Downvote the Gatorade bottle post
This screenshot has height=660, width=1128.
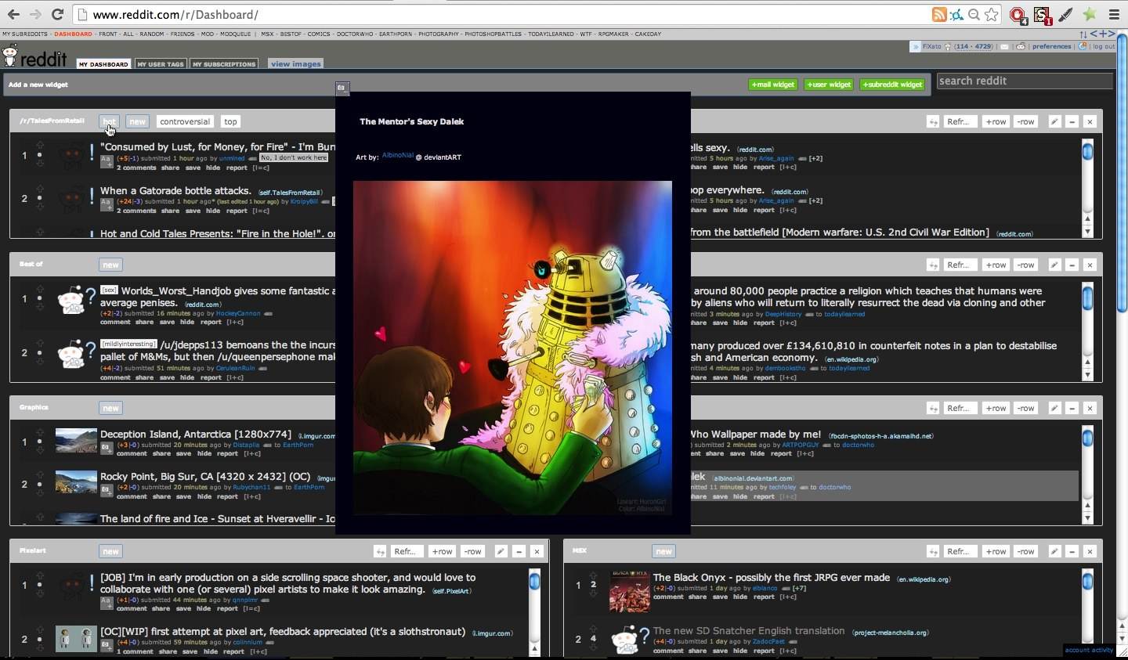(x=40, y=207)
